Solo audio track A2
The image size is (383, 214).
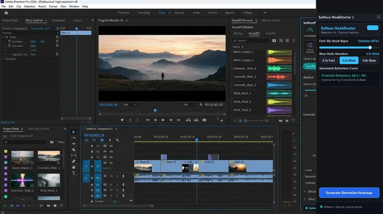117,185
